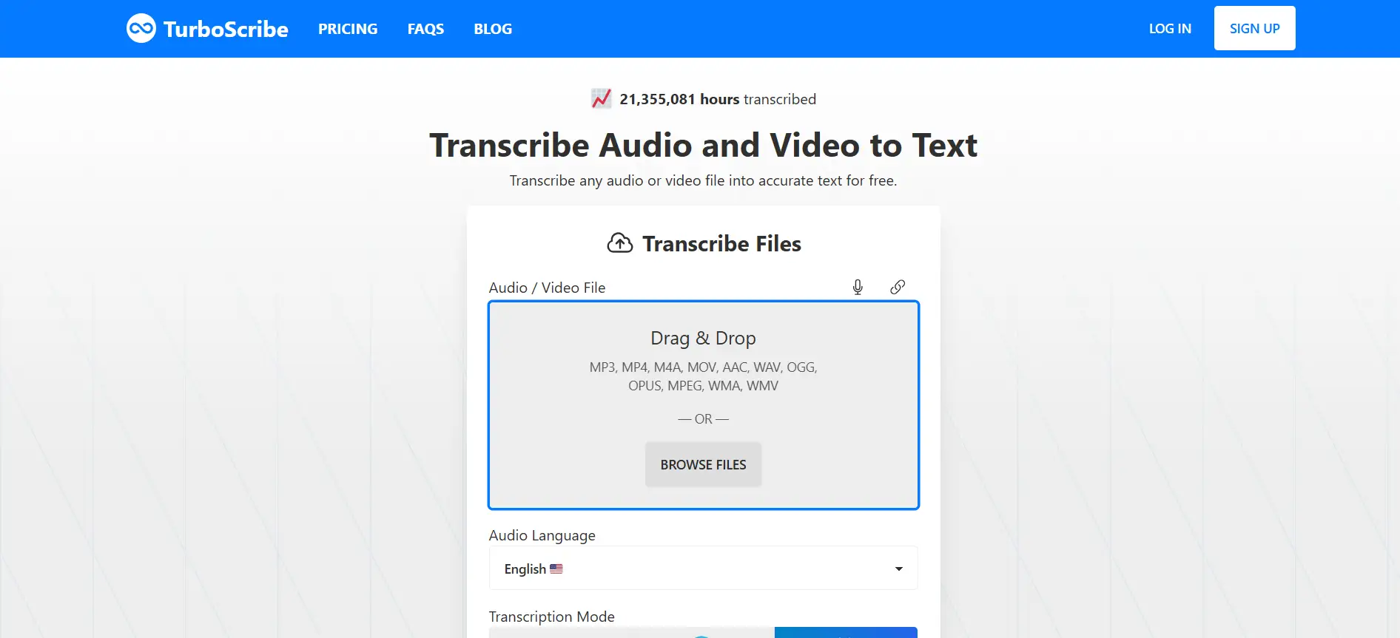The width and height of the screenshot is (1400, 638).
Task: Go to the BLOG page
Action: pyautogui.click(x=493, y=29)
